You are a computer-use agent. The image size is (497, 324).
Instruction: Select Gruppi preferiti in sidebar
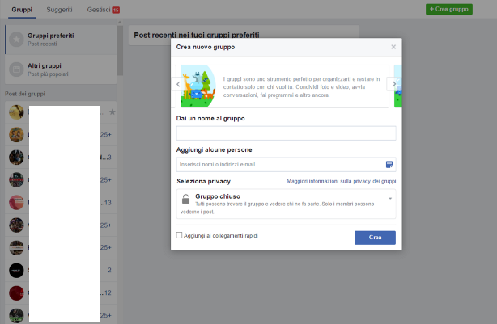61,40
